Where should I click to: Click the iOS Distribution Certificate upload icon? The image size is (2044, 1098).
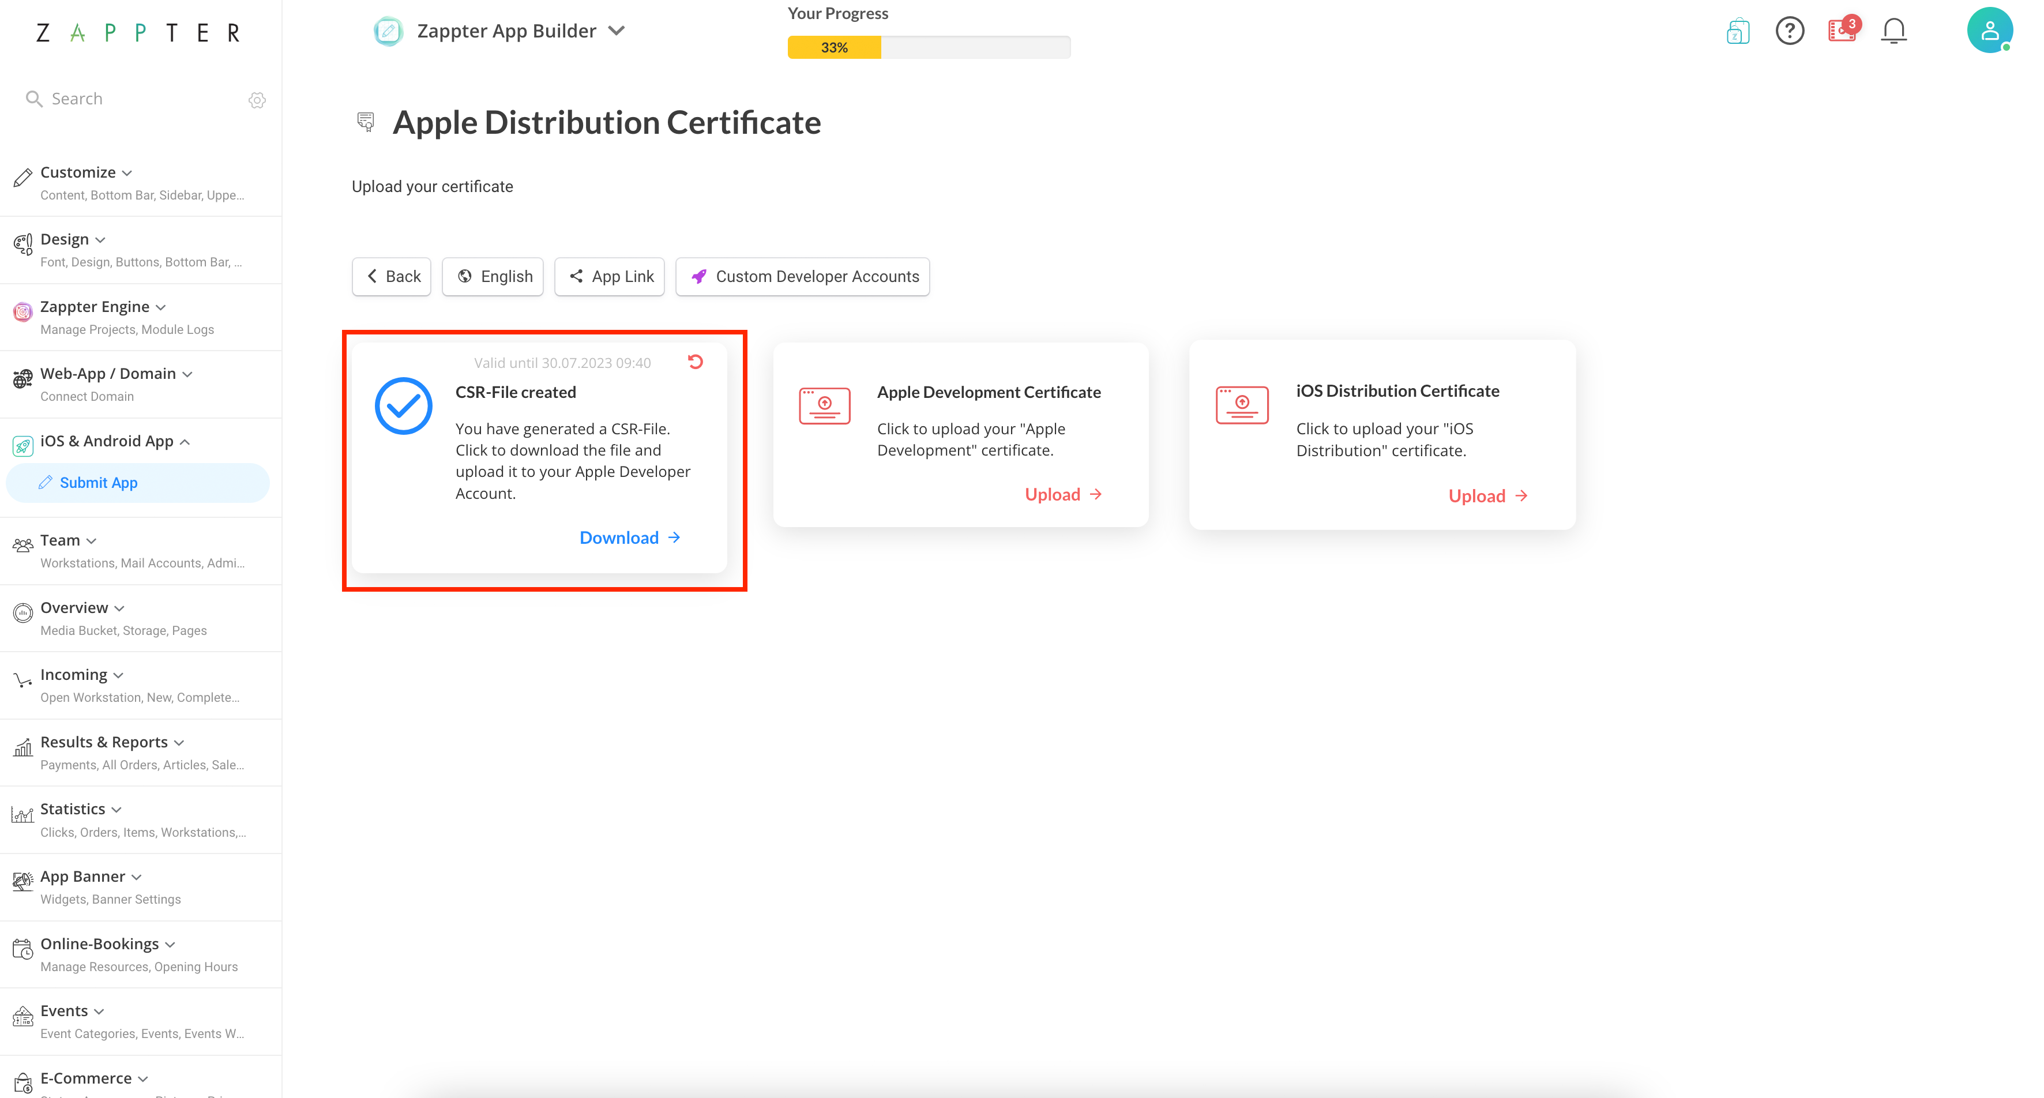(x=1242, y=405)
